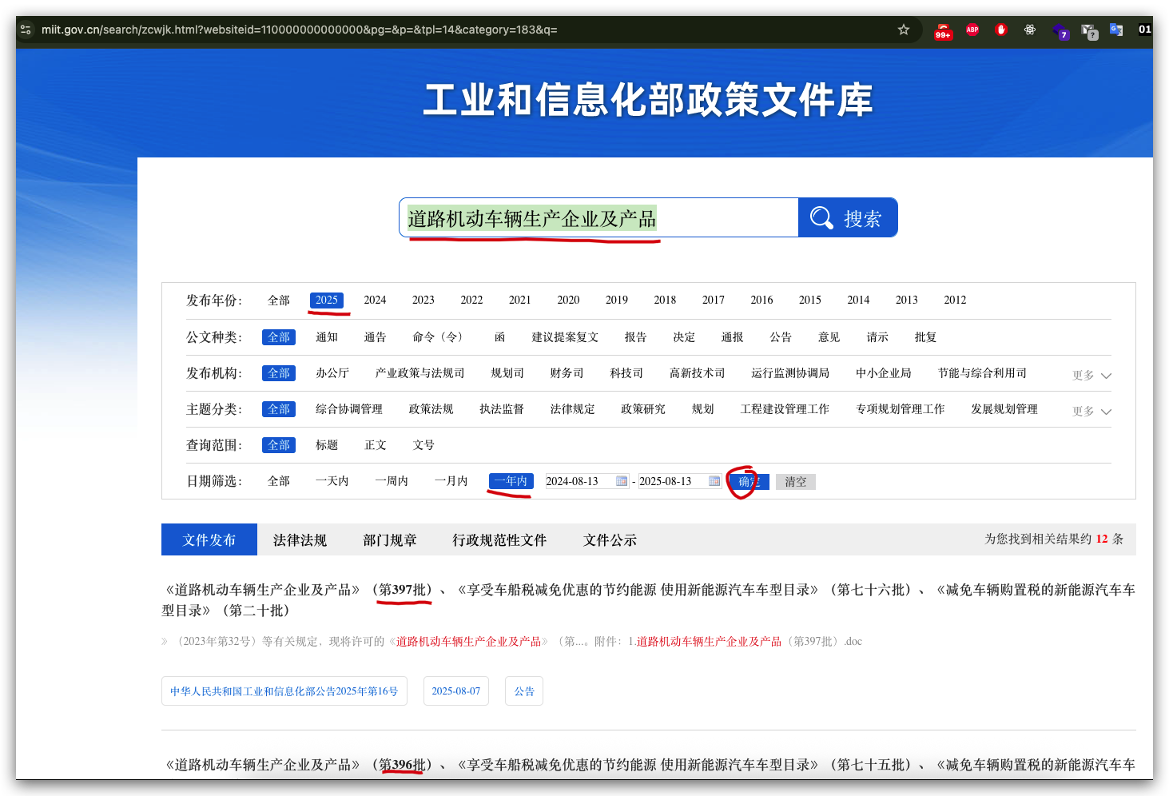Open the extension showing the 99+ badge
Image resolution: width=1169 pixels, height=796 pixels.
[x=943, y=30]
